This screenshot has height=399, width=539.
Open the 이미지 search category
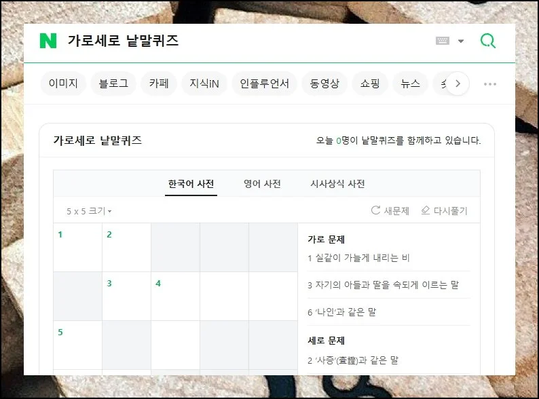(x=63, y=84)
